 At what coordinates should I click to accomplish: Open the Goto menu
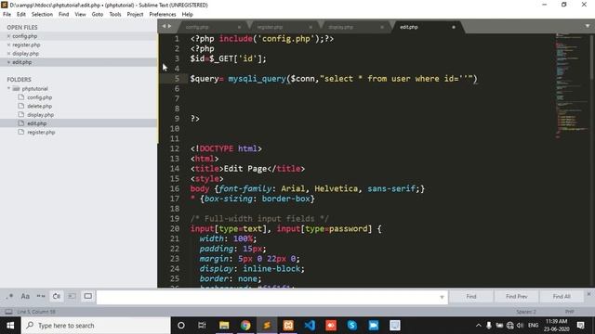pos(98,15)
